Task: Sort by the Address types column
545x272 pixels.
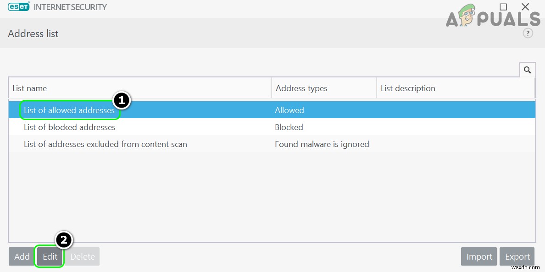Action: [x=301, y=88]
